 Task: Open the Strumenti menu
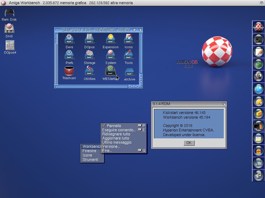92,160
